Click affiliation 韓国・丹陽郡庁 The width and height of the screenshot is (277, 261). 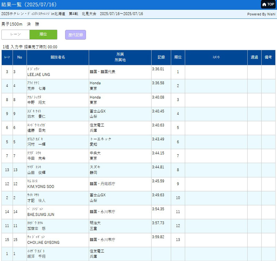pos(102,184)
